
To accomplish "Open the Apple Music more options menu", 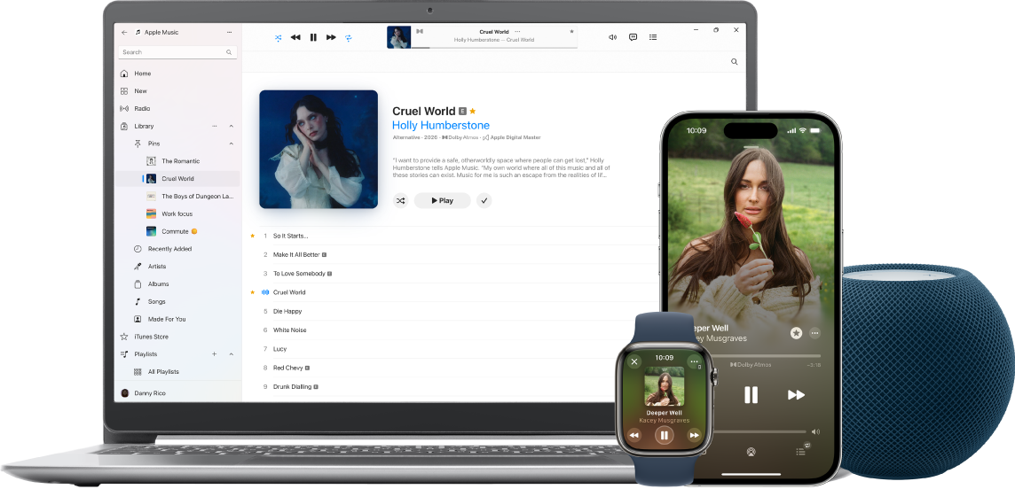I will (229, 32).
